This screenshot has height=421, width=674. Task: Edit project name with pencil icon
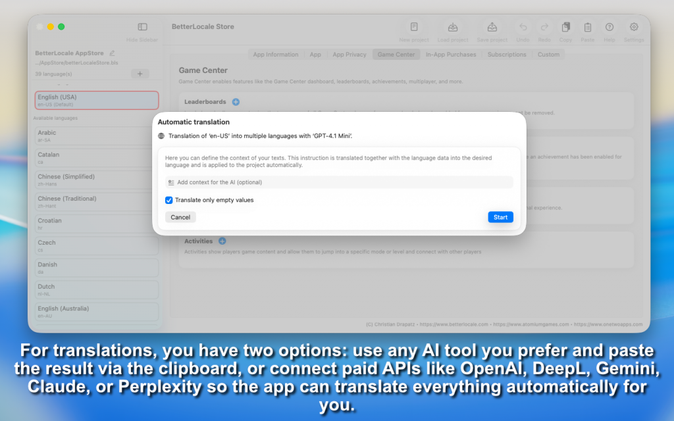112,53
